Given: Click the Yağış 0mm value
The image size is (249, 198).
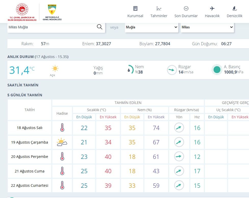Looking at the screenshot, I should 98,73.
